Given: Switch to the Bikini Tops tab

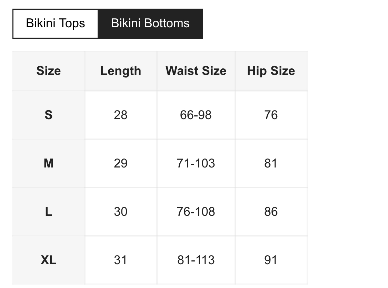Looking at the screenshot, I should [56, 23].
